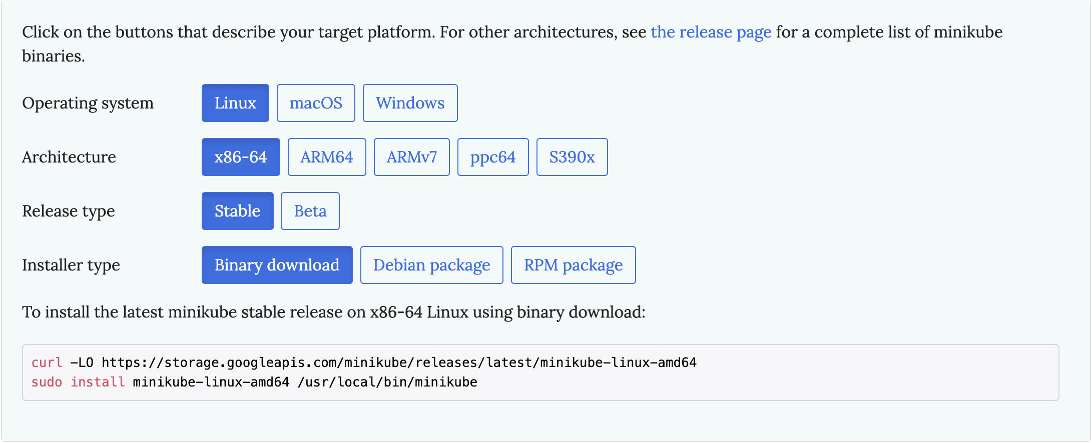
Task: Click the 'Release type' row label
Action: pos(69,211)
